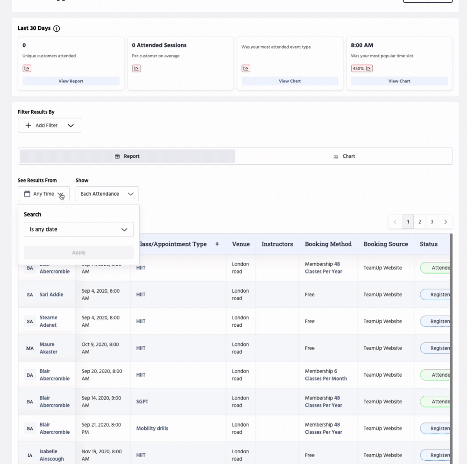Click View Report under unique customers
467x464 pixels.
(71, 81)
